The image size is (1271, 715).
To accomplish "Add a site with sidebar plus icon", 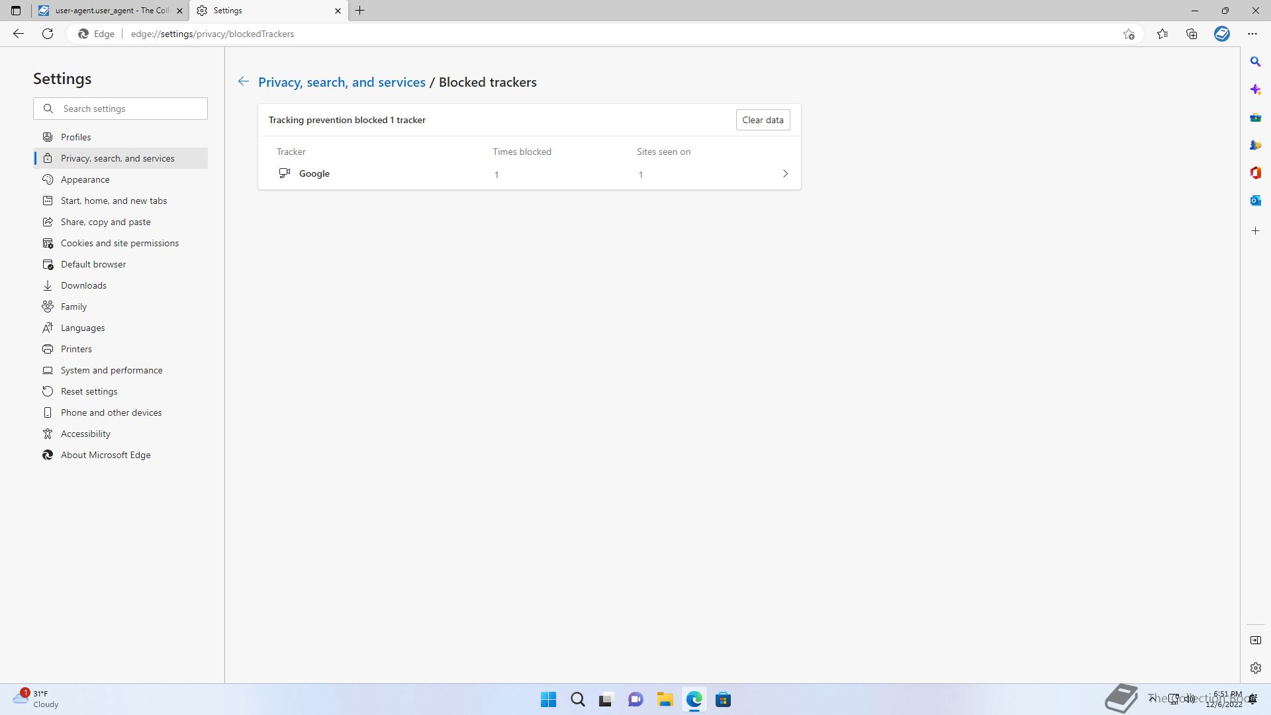I will coord(1255,231).
